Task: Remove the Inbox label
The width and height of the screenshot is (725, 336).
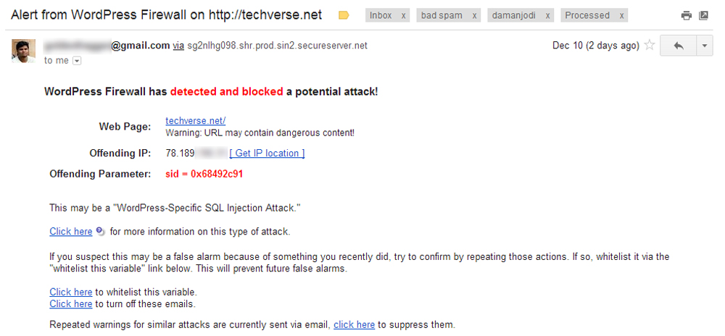Action: pyautogui.click(x=403, y=16)
